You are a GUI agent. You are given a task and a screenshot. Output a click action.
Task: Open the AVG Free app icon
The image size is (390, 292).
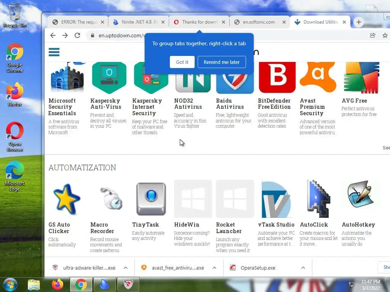[361, 78]
